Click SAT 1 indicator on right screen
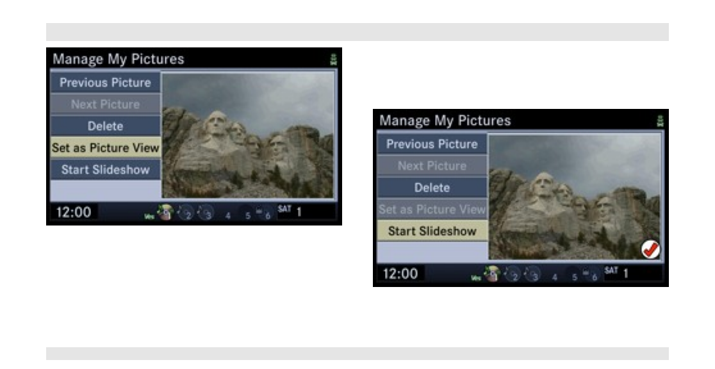The width and height of the screenshot is (715, 369). 616,273
